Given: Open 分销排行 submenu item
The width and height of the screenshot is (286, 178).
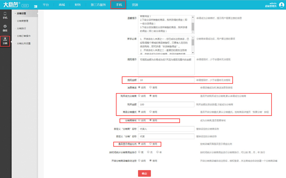Looking at the screenshot, I should [21, 28].
